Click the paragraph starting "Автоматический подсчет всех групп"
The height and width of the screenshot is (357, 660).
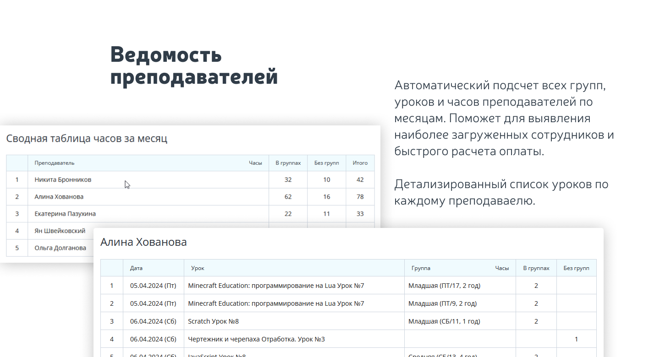tap(504, 119)
